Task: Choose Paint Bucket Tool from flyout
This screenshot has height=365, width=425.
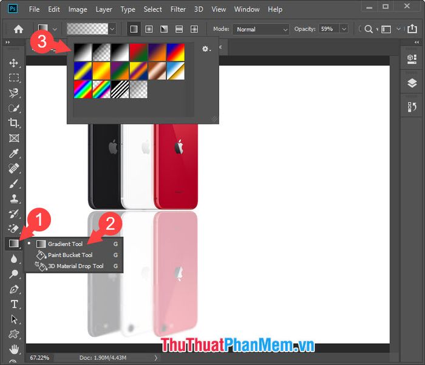Action: [x=73, y=255]
